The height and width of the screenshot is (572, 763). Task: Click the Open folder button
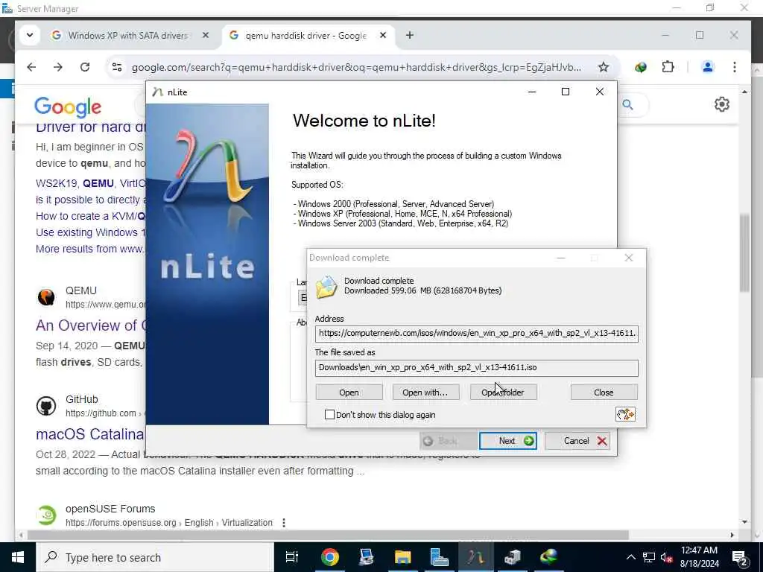(x=503, y=392)
